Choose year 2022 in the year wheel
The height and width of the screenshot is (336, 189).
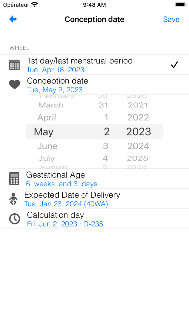(x=138, y=117)
